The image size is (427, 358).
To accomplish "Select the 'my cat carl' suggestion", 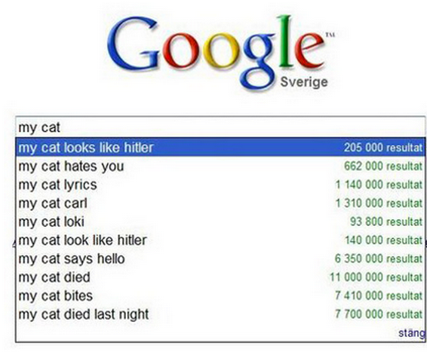I will [220, 203].
